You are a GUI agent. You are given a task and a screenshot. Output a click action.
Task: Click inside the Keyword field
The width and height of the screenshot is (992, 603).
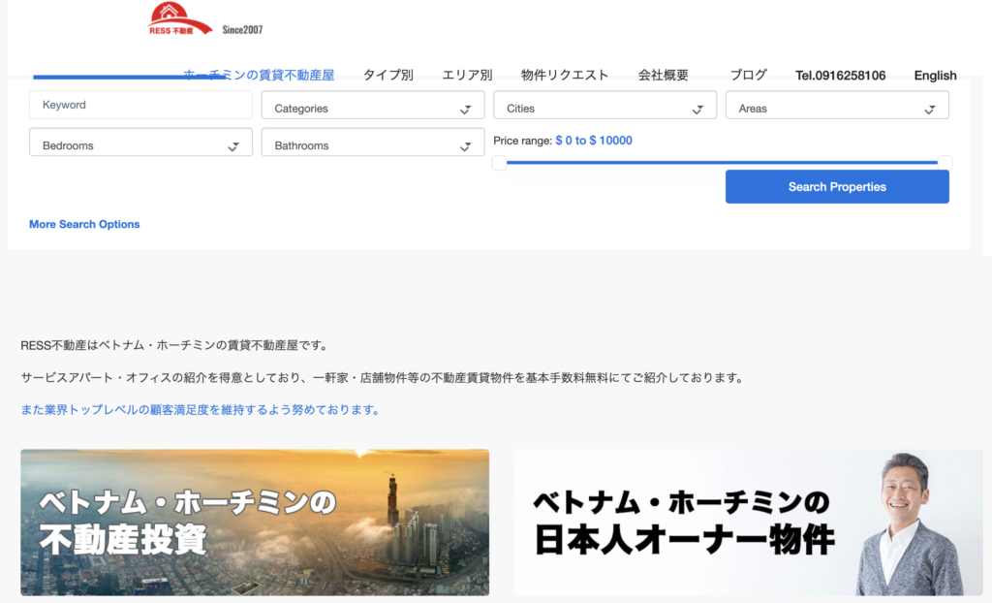tap(139, 105)
